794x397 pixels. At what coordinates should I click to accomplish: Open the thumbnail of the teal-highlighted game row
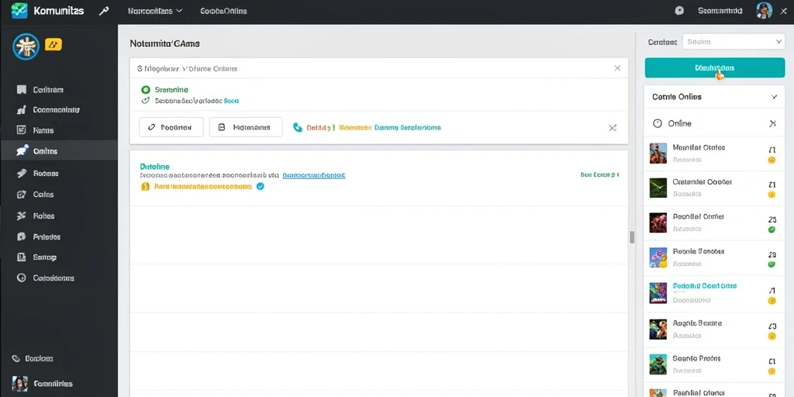[x=658, y=292]
